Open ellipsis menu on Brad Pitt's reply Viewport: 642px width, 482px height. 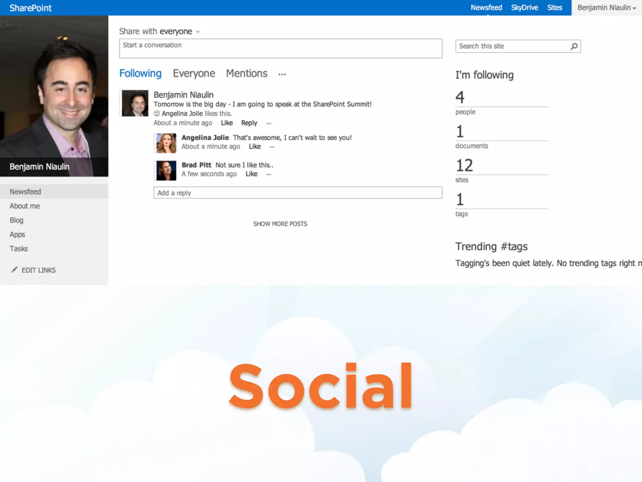pos(269,174)
